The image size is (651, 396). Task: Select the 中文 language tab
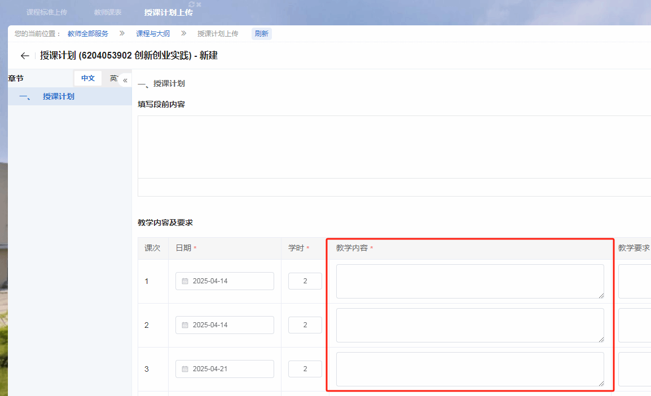click(x=88, y=78)
